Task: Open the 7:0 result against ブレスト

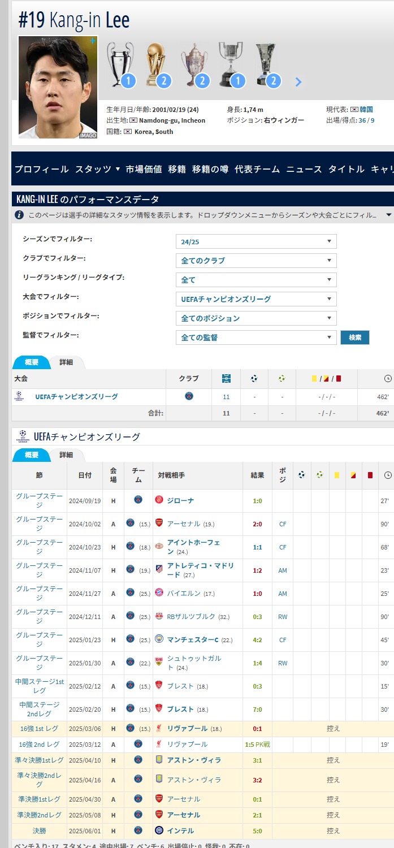Action: pyautogui.click(x=257, y=709)
